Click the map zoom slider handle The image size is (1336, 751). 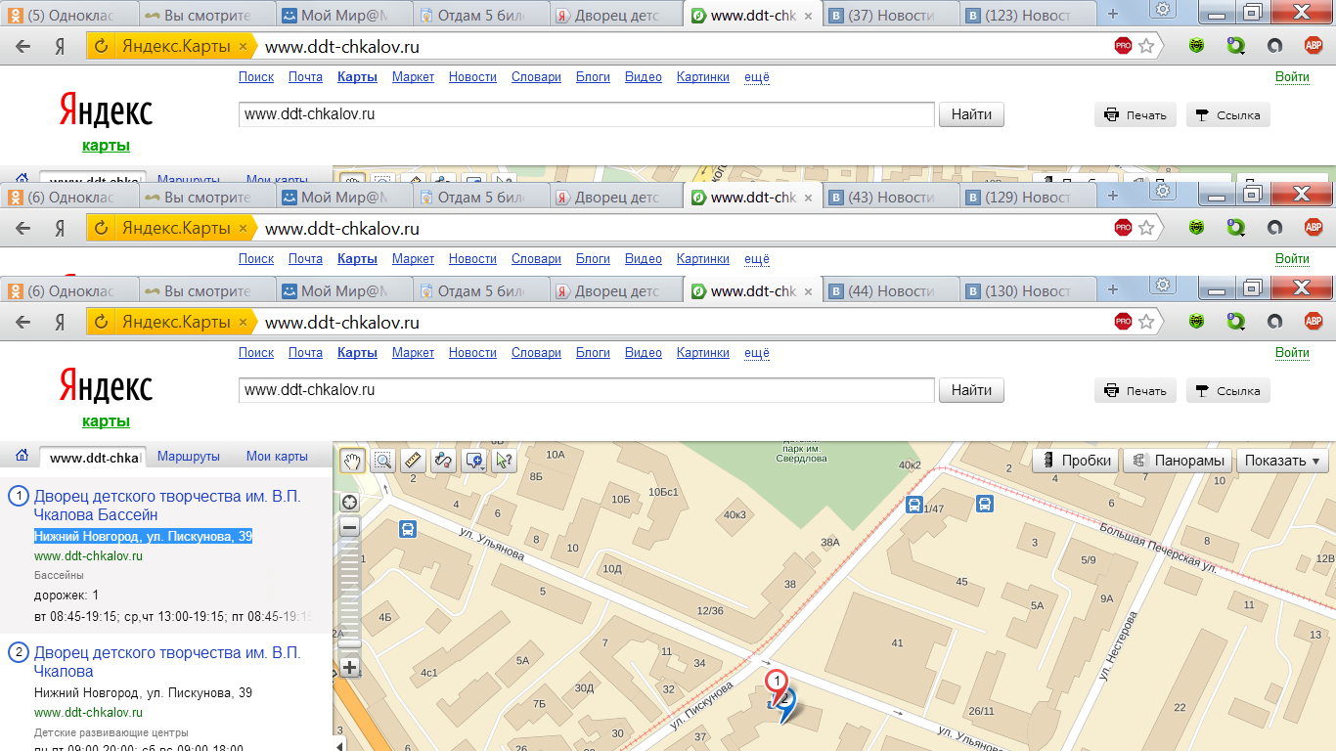(349, 644)
